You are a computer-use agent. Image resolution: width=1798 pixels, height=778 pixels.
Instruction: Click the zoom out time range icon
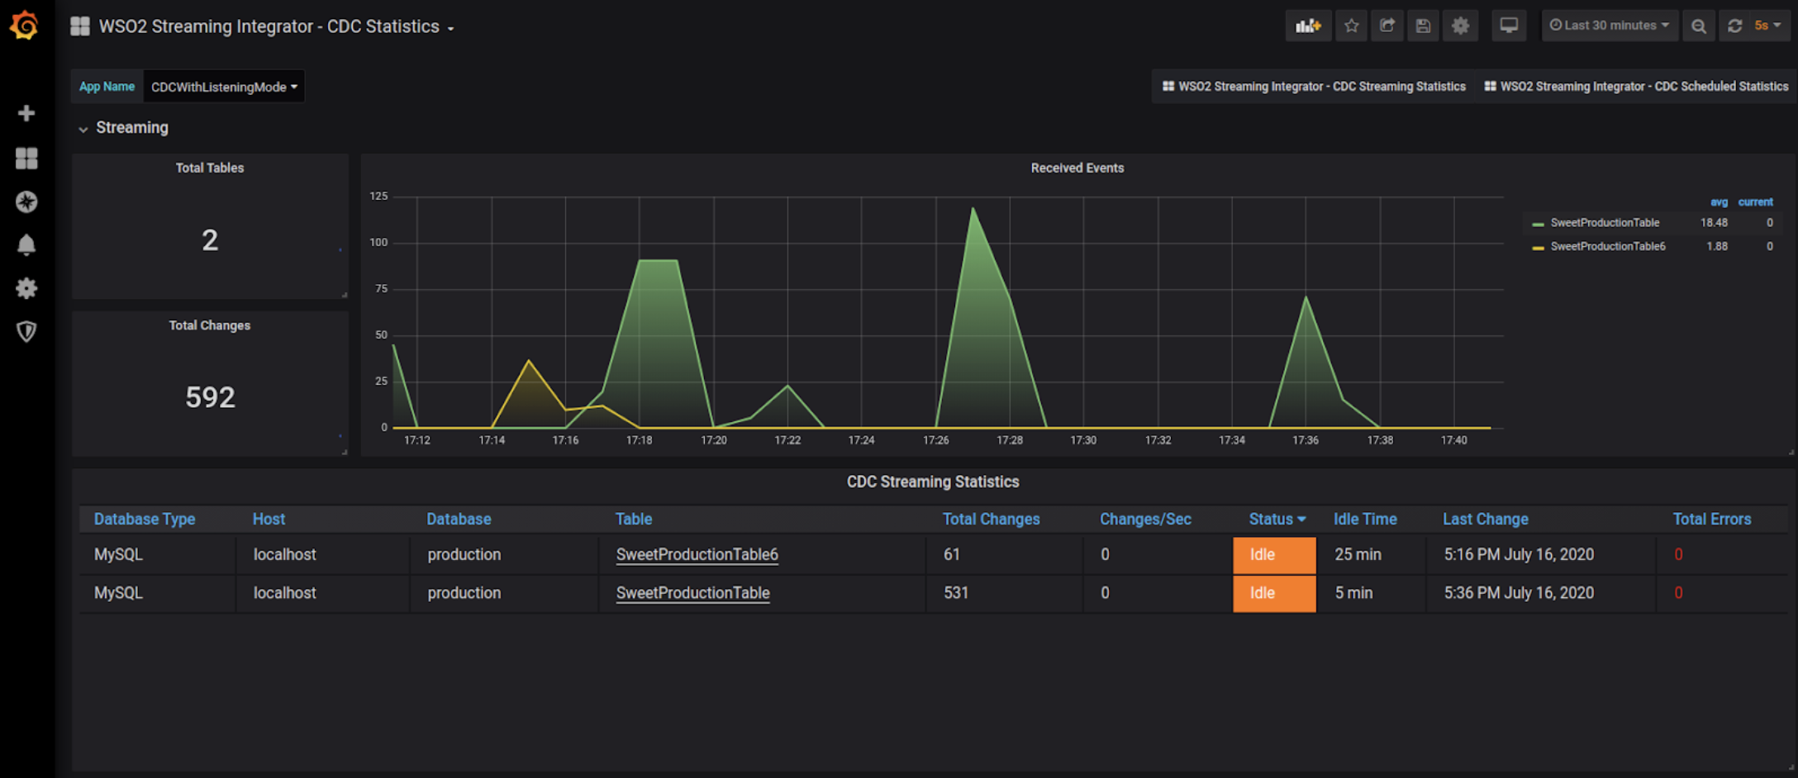click(x=1699, y=26)
